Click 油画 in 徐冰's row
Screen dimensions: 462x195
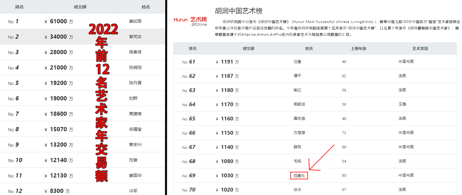402,189
